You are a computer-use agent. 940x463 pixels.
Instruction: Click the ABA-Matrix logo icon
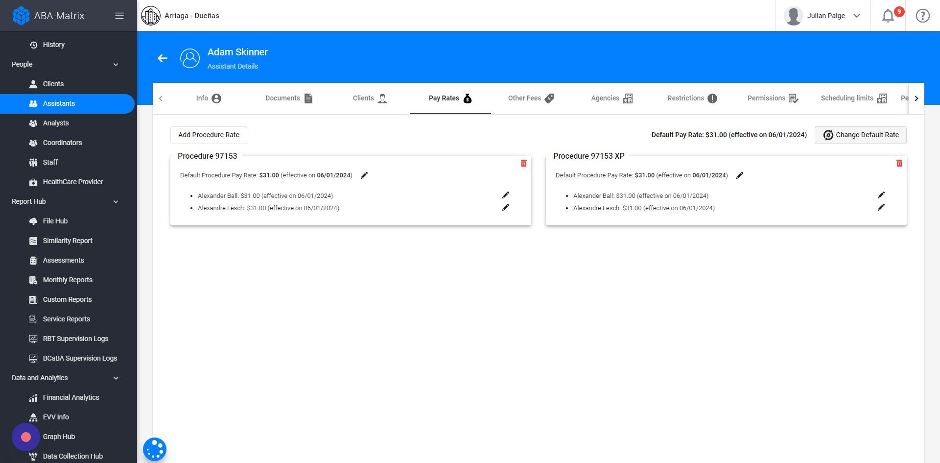pos(21,16)
